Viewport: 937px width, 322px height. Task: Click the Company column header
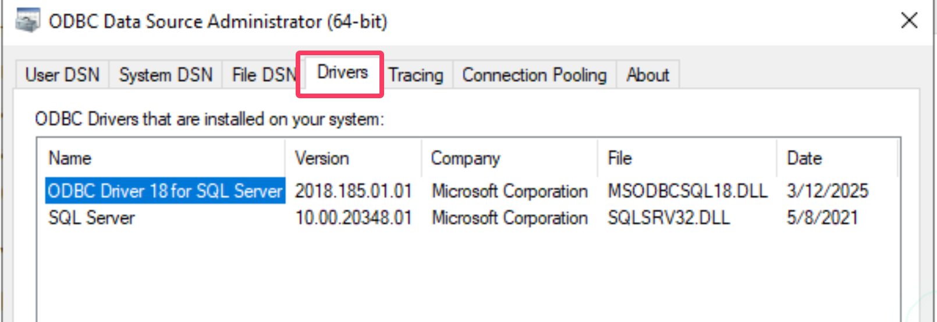510,158
